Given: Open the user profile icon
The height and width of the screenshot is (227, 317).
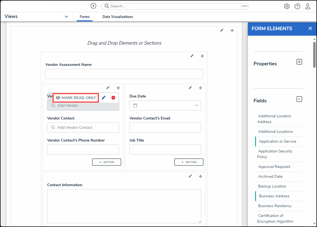Looking at the screenshot, I should coord(308,6).
